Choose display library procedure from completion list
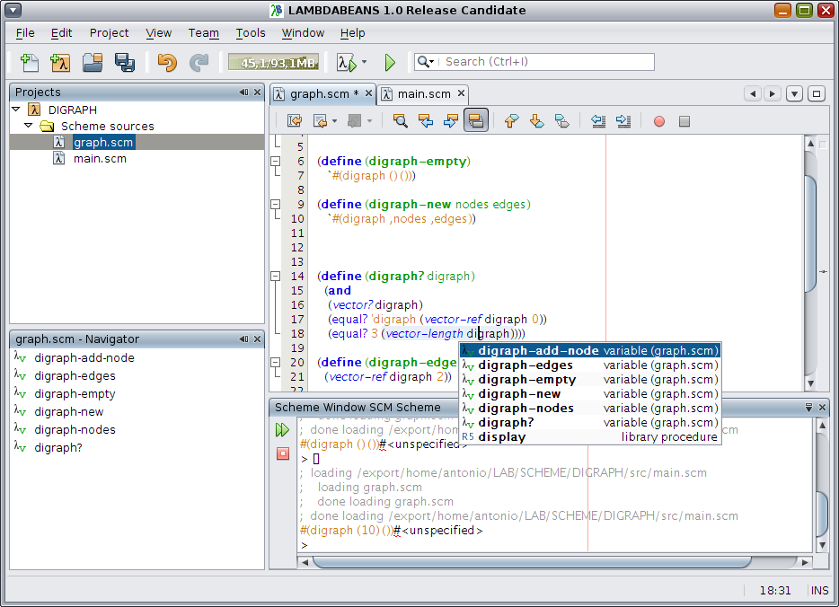Image resolution: width=839 pixels, height=607 pixels. 590,437
